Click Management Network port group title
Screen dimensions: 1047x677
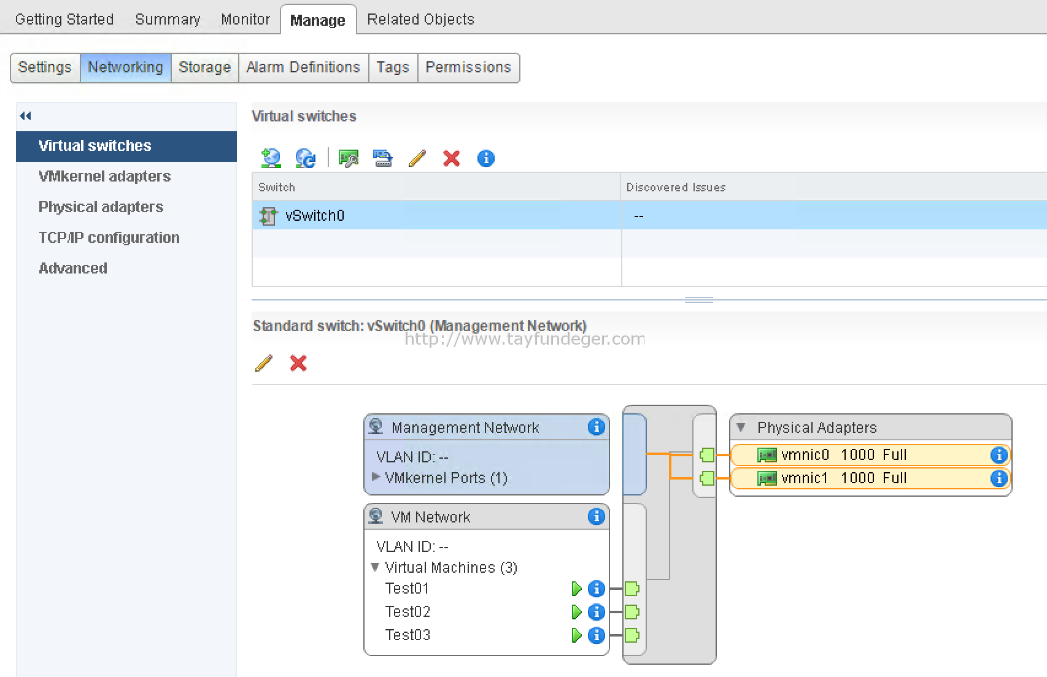pos(465,427)
